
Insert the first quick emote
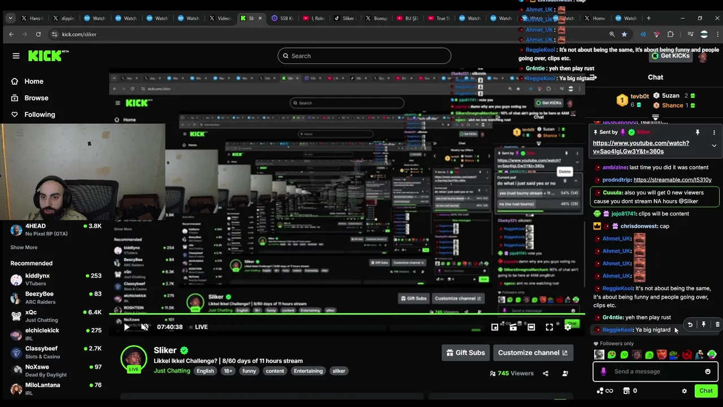pyautogui.click(x=599, y=355)
